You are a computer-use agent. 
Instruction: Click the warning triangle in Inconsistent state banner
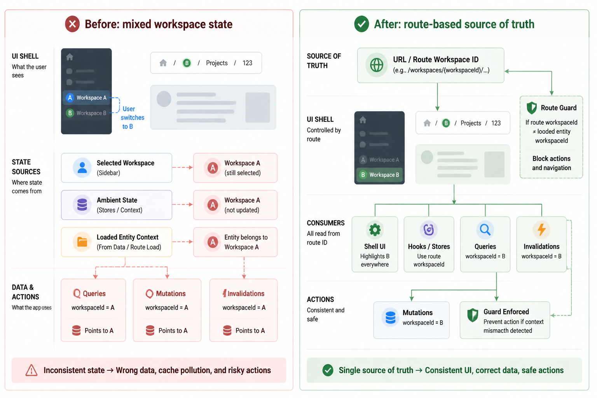(x=31, y=370)
